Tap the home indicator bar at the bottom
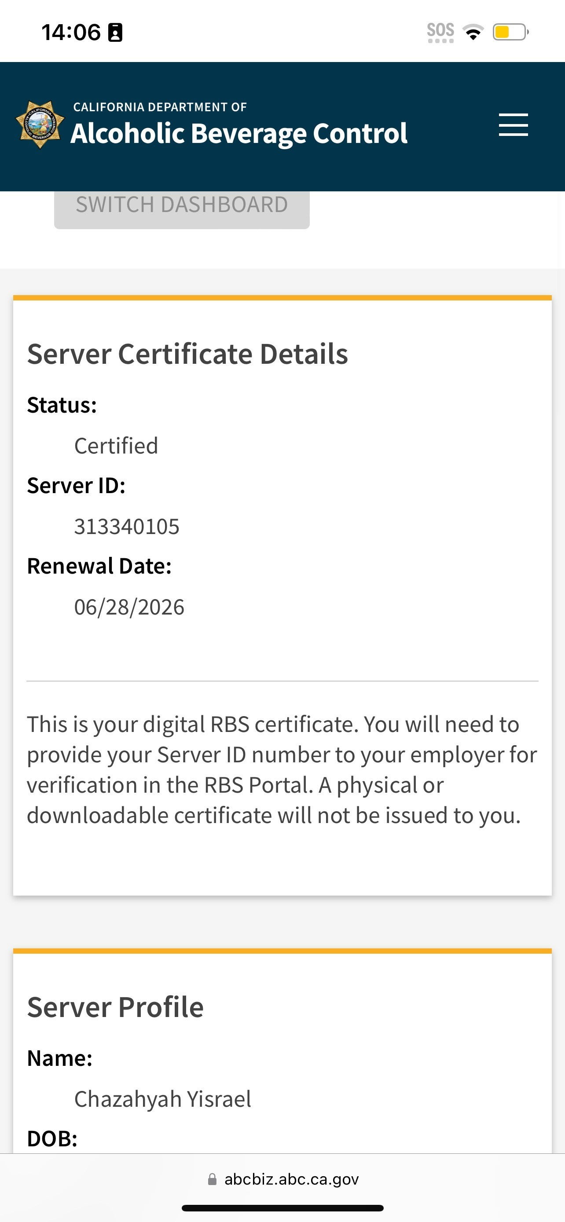Image resolution: width=565 pixels, height=1222 pixels. click(282, 1208)
